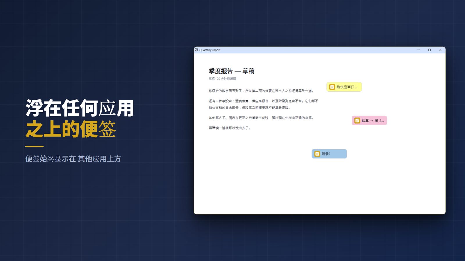Image resolution: width=465 pixels, height=261 pixels.
Task: Click the caption 便签始终显示在 其他应用上方
Action: (73, 159)
